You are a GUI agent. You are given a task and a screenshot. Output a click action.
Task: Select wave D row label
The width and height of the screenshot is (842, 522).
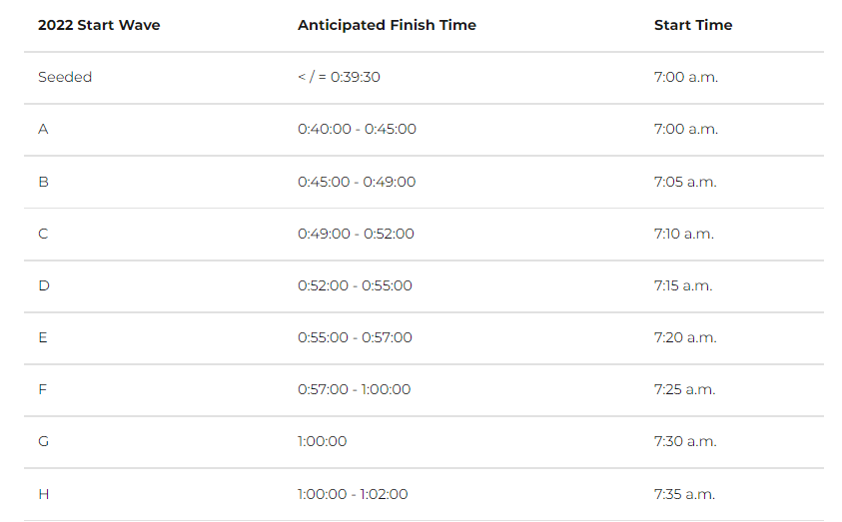pos(44,285)
